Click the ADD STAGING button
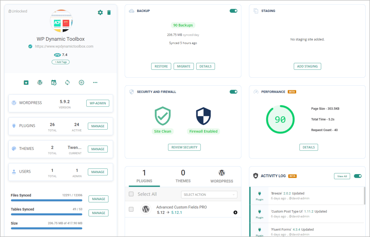Screen dimensions: 370x237 307,66
